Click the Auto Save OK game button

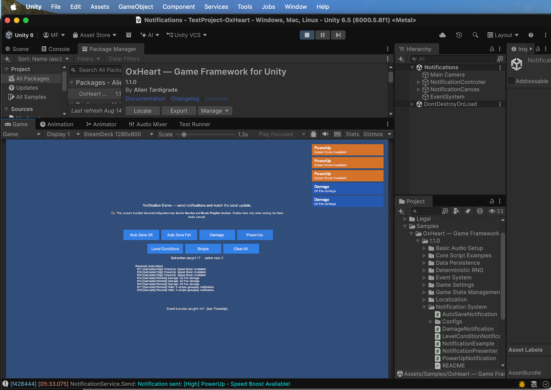[141, 235]
